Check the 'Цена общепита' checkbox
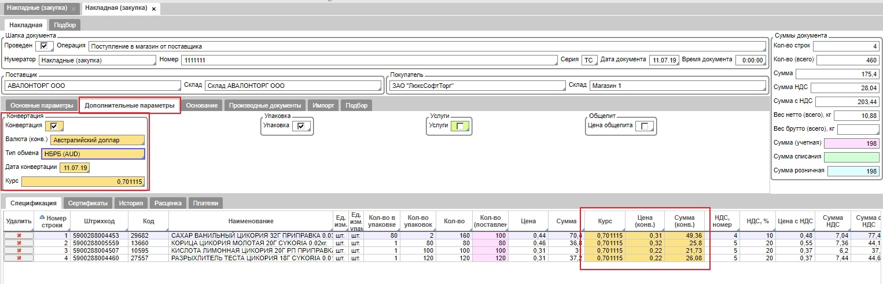Viewport: 883px width, 284px height. point(644,126)
